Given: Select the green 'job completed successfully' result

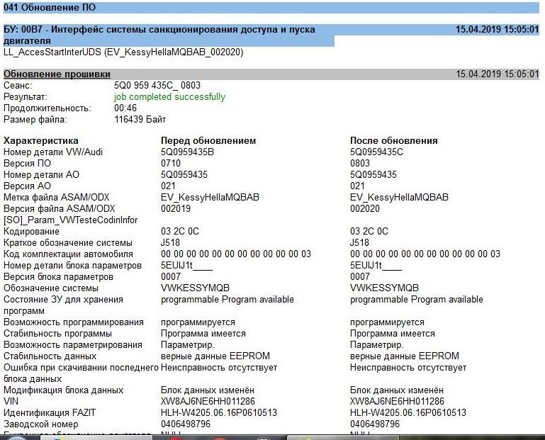Looking at the screenshot, I should pos(169,96).
